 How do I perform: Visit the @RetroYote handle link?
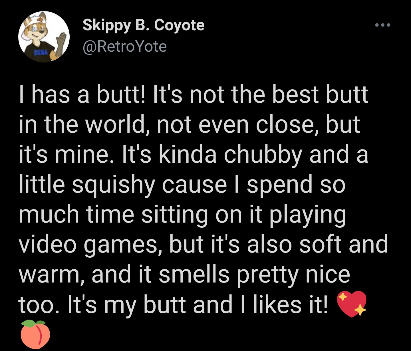tap(124, 47)
